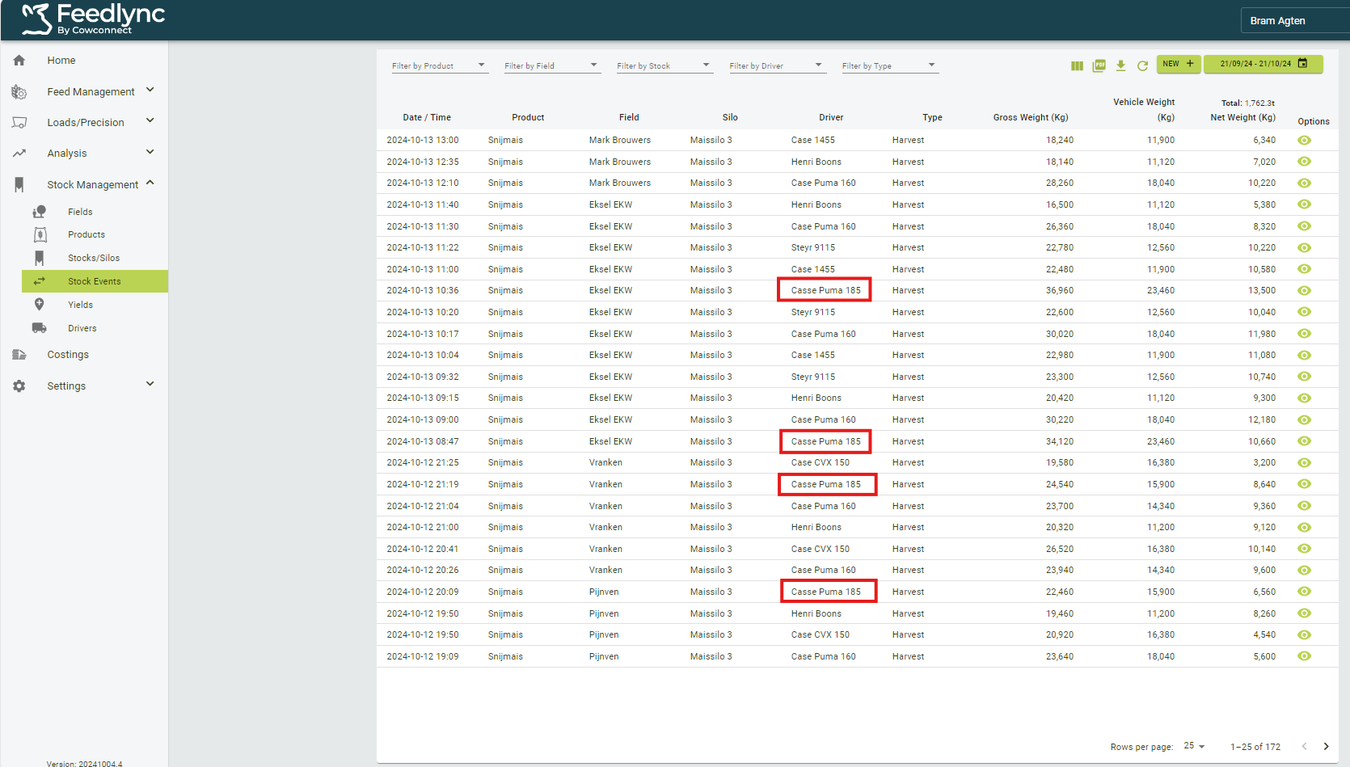The image size is (1350, 767).
Task: View the 2024-10-13 09:00 event details
Action: [1304, 419]
